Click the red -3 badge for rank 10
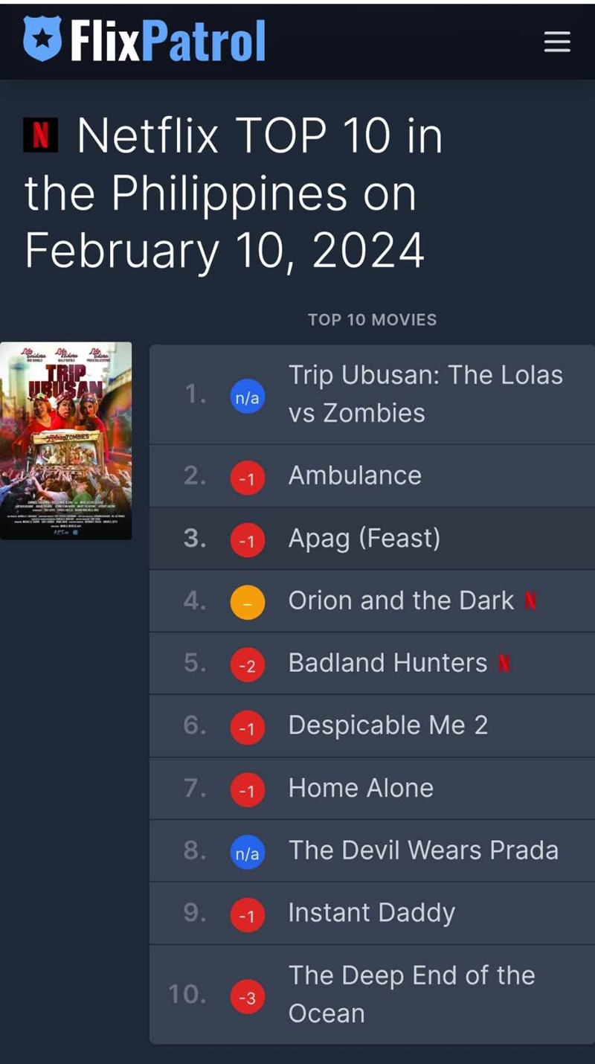The width and height of the screenshot is (595, 1064). click(248, 998)
